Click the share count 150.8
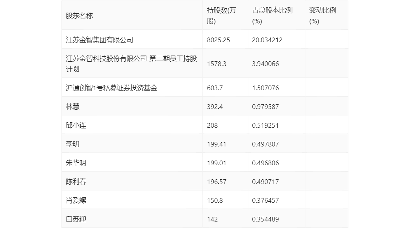 (215, 201)
